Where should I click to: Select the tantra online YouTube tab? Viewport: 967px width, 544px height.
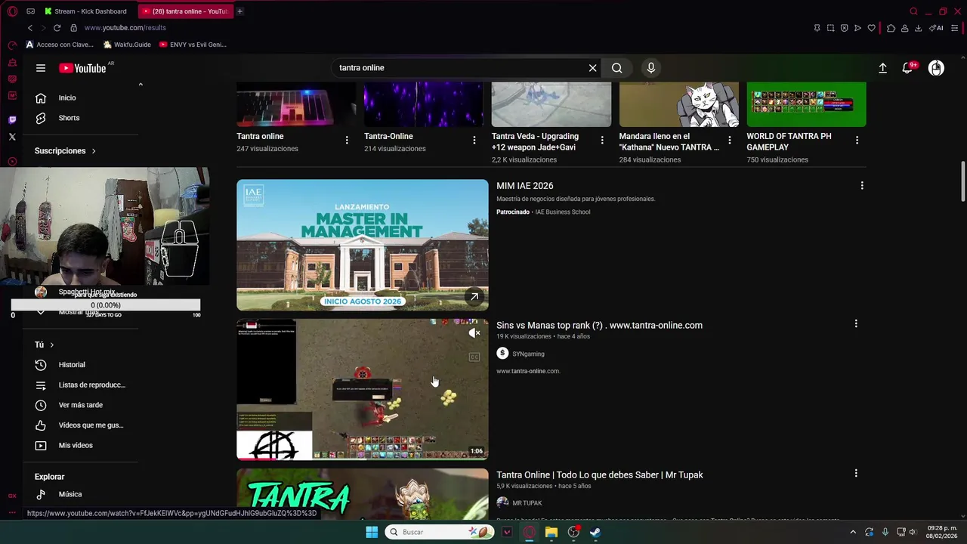185,11
